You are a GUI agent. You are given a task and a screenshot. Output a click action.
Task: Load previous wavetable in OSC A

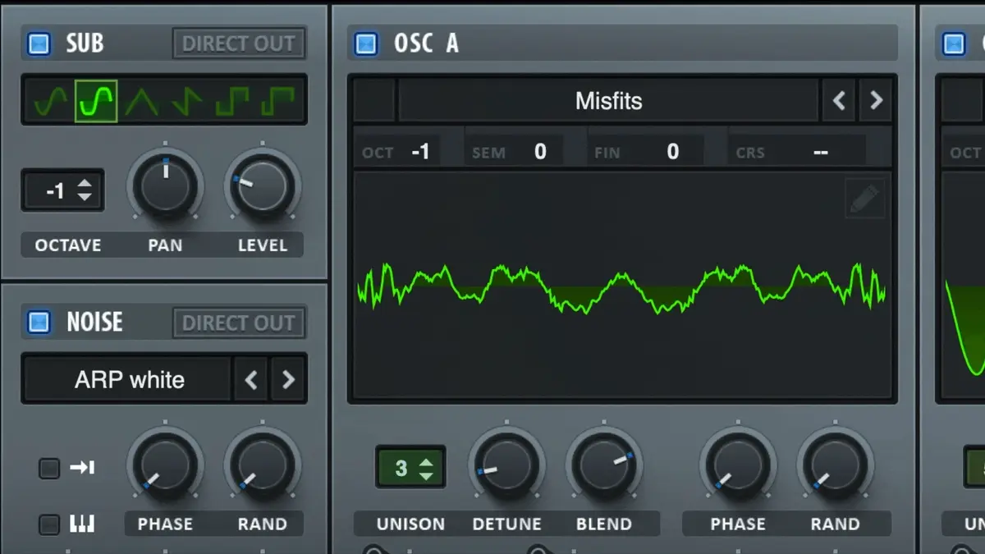point(839,101)
